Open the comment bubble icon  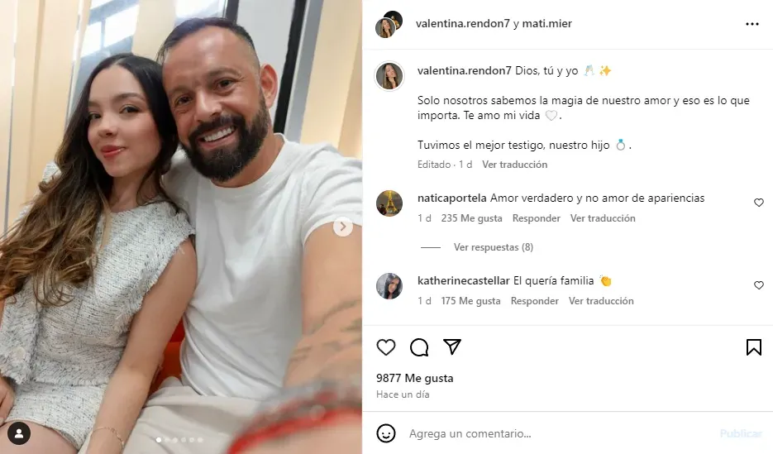pos(419,347)
